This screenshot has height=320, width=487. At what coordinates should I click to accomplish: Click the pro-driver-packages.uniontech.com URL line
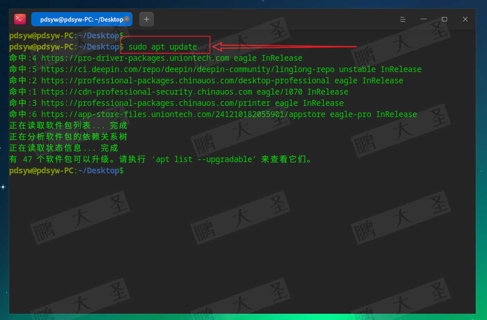[x=156, y=58]
